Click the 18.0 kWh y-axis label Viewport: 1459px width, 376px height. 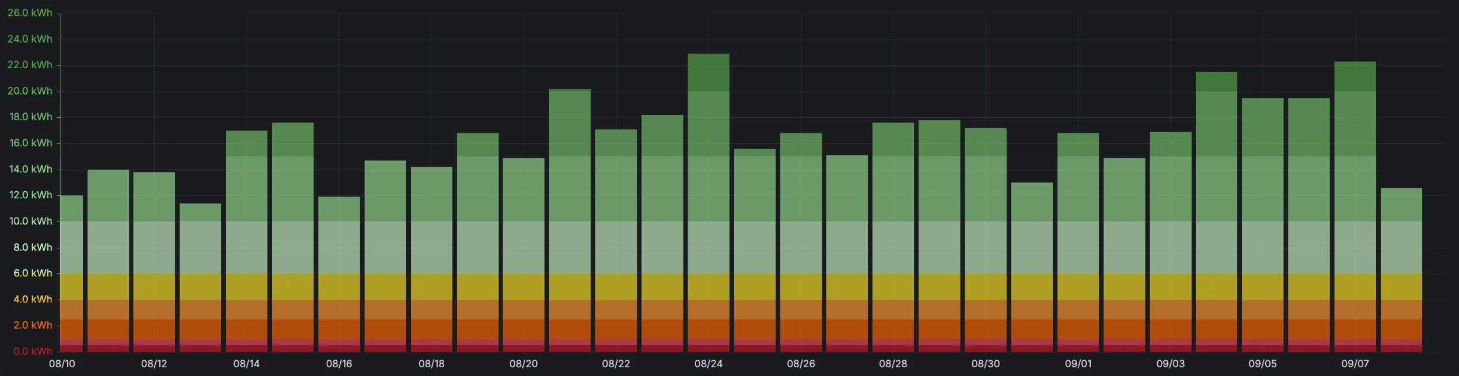click(31, 117)
